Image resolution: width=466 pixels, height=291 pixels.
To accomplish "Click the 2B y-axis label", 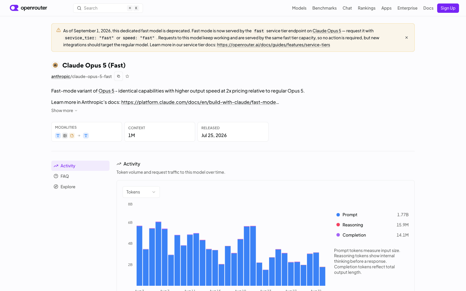I will [x=130, y=265].
